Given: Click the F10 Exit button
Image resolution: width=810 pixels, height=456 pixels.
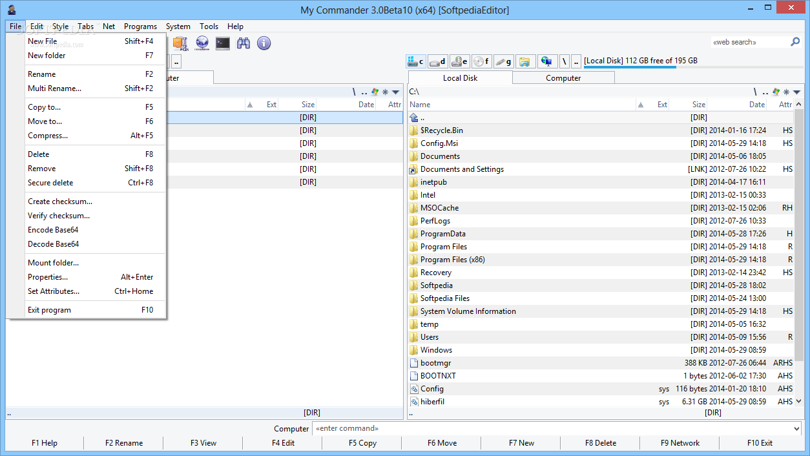Looking at the screenshot, I should click(x=760, y=443).
